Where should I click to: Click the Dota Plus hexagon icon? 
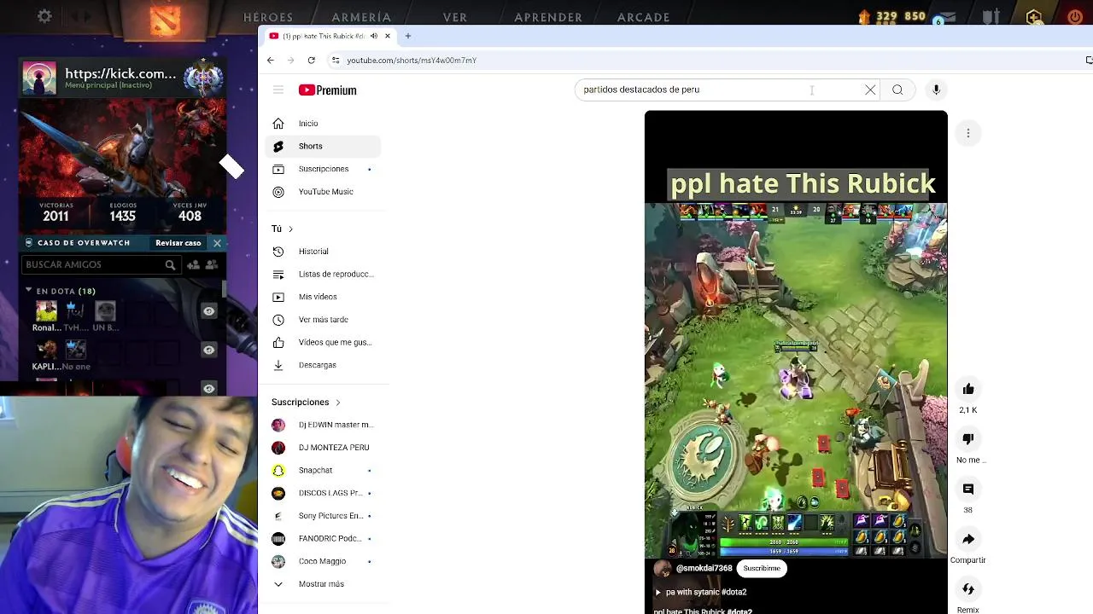coord(1034,17)
